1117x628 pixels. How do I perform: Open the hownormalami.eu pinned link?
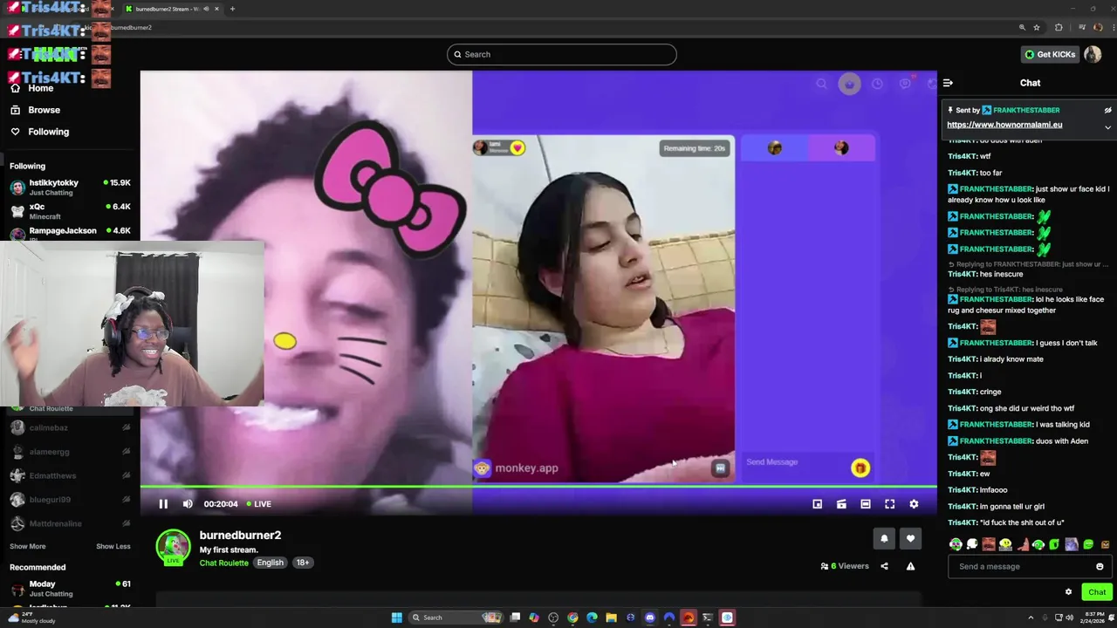[x=1004, y=125]
